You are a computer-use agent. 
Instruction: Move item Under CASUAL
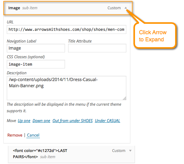click(107, 121)
